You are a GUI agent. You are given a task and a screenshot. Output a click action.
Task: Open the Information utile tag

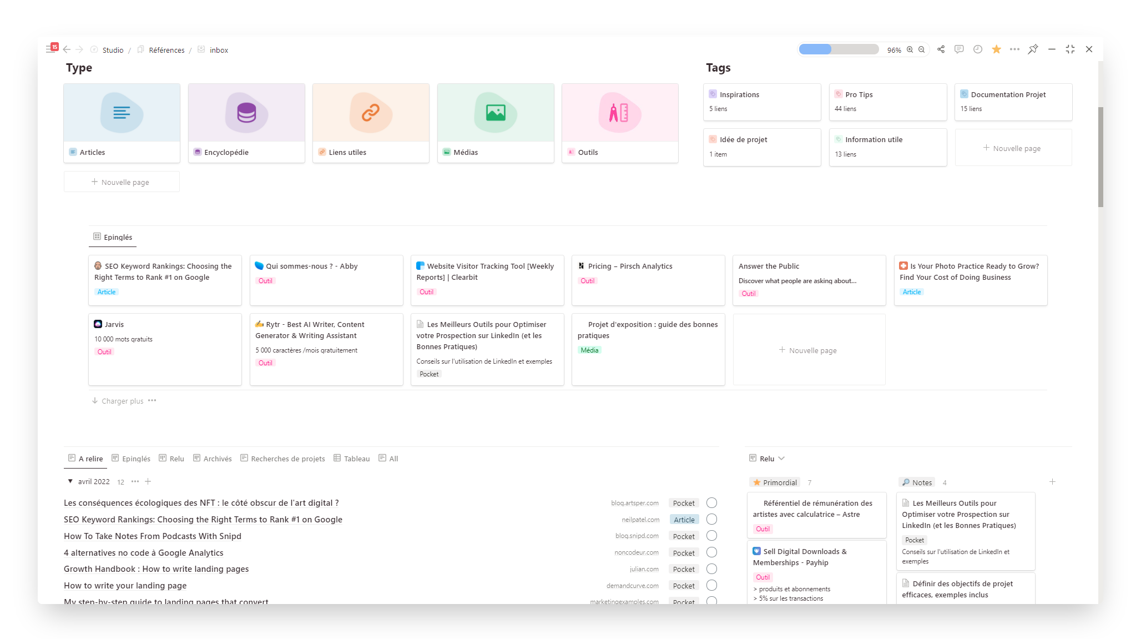coord(888,147)
